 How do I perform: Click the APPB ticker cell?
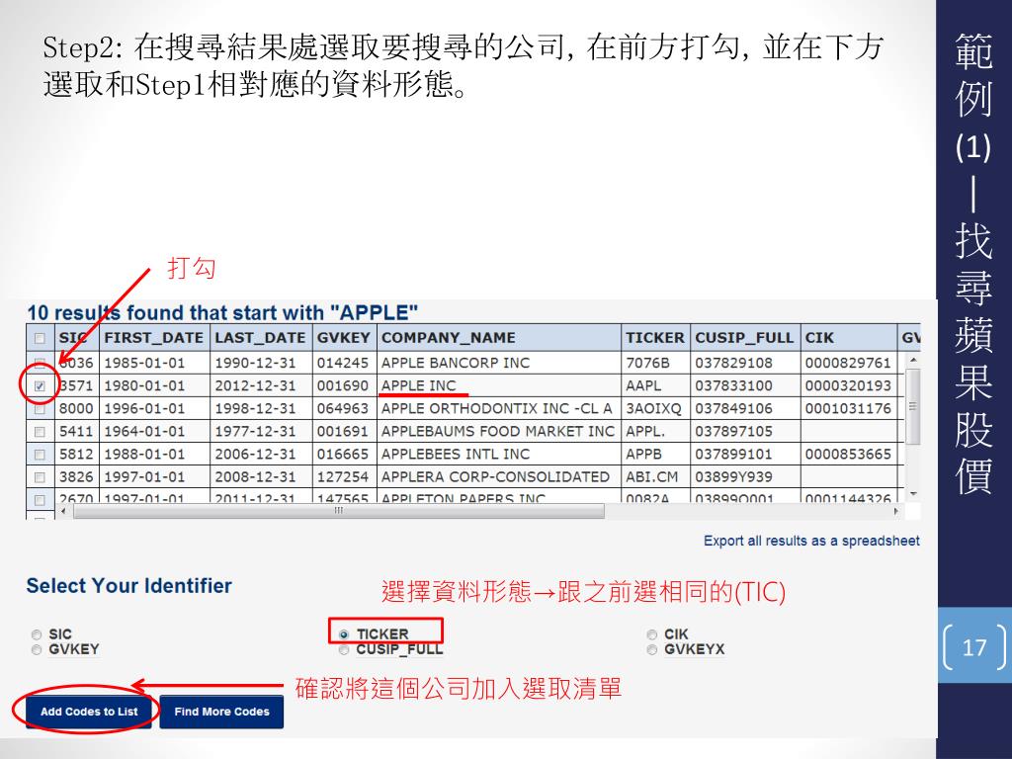[655, 455]
